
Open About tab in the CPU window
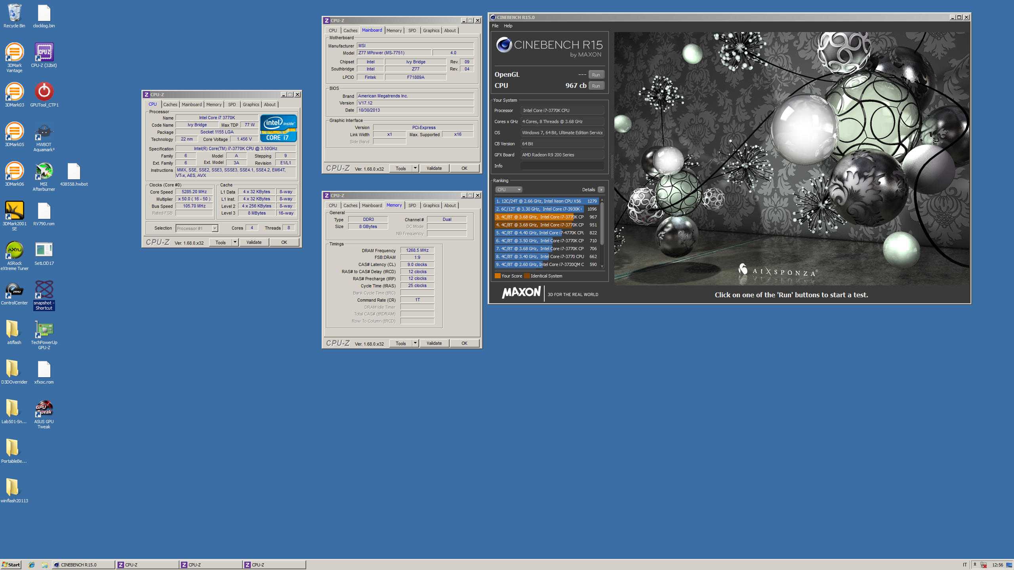[270, 104]
